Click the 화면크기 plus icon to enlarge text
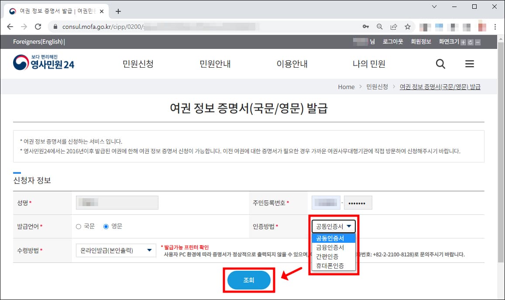 coord(463,42)
